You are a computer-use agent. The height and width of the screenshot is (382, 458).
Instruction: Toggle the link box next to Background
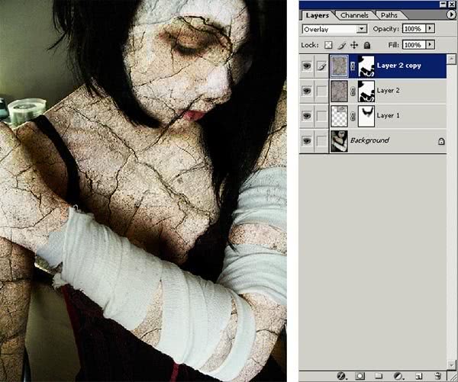pyautogui.click(x=321, y=141)
